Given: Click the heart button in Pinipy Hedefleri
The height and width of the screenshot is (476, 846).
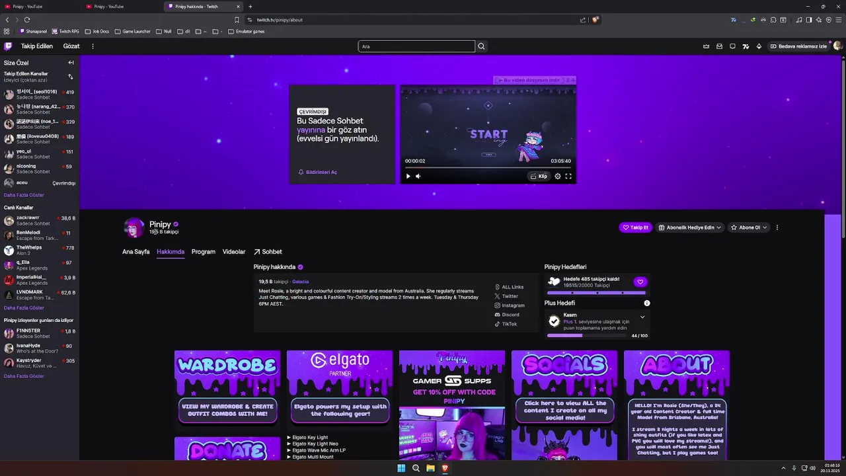Looking at the screenshot, I should 640,282.
